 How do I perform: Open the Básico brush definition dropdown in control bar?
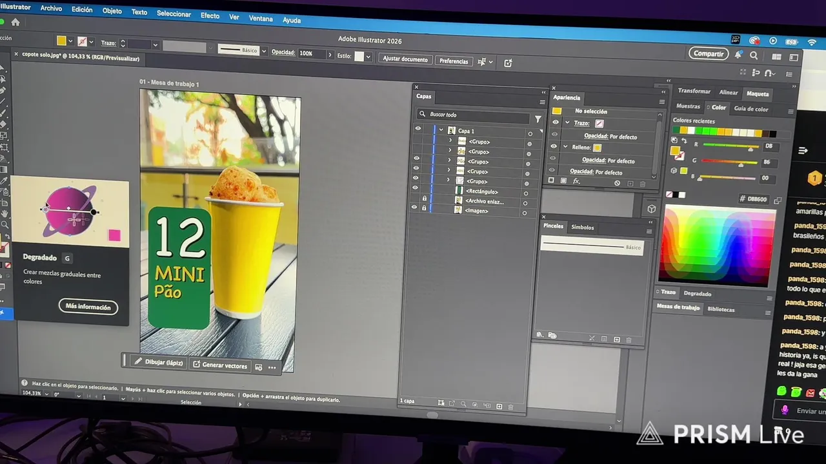point(263,50)
